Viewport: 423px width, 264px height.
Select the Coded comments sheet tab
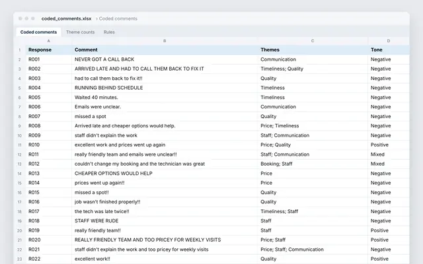(x=38, y=32)
